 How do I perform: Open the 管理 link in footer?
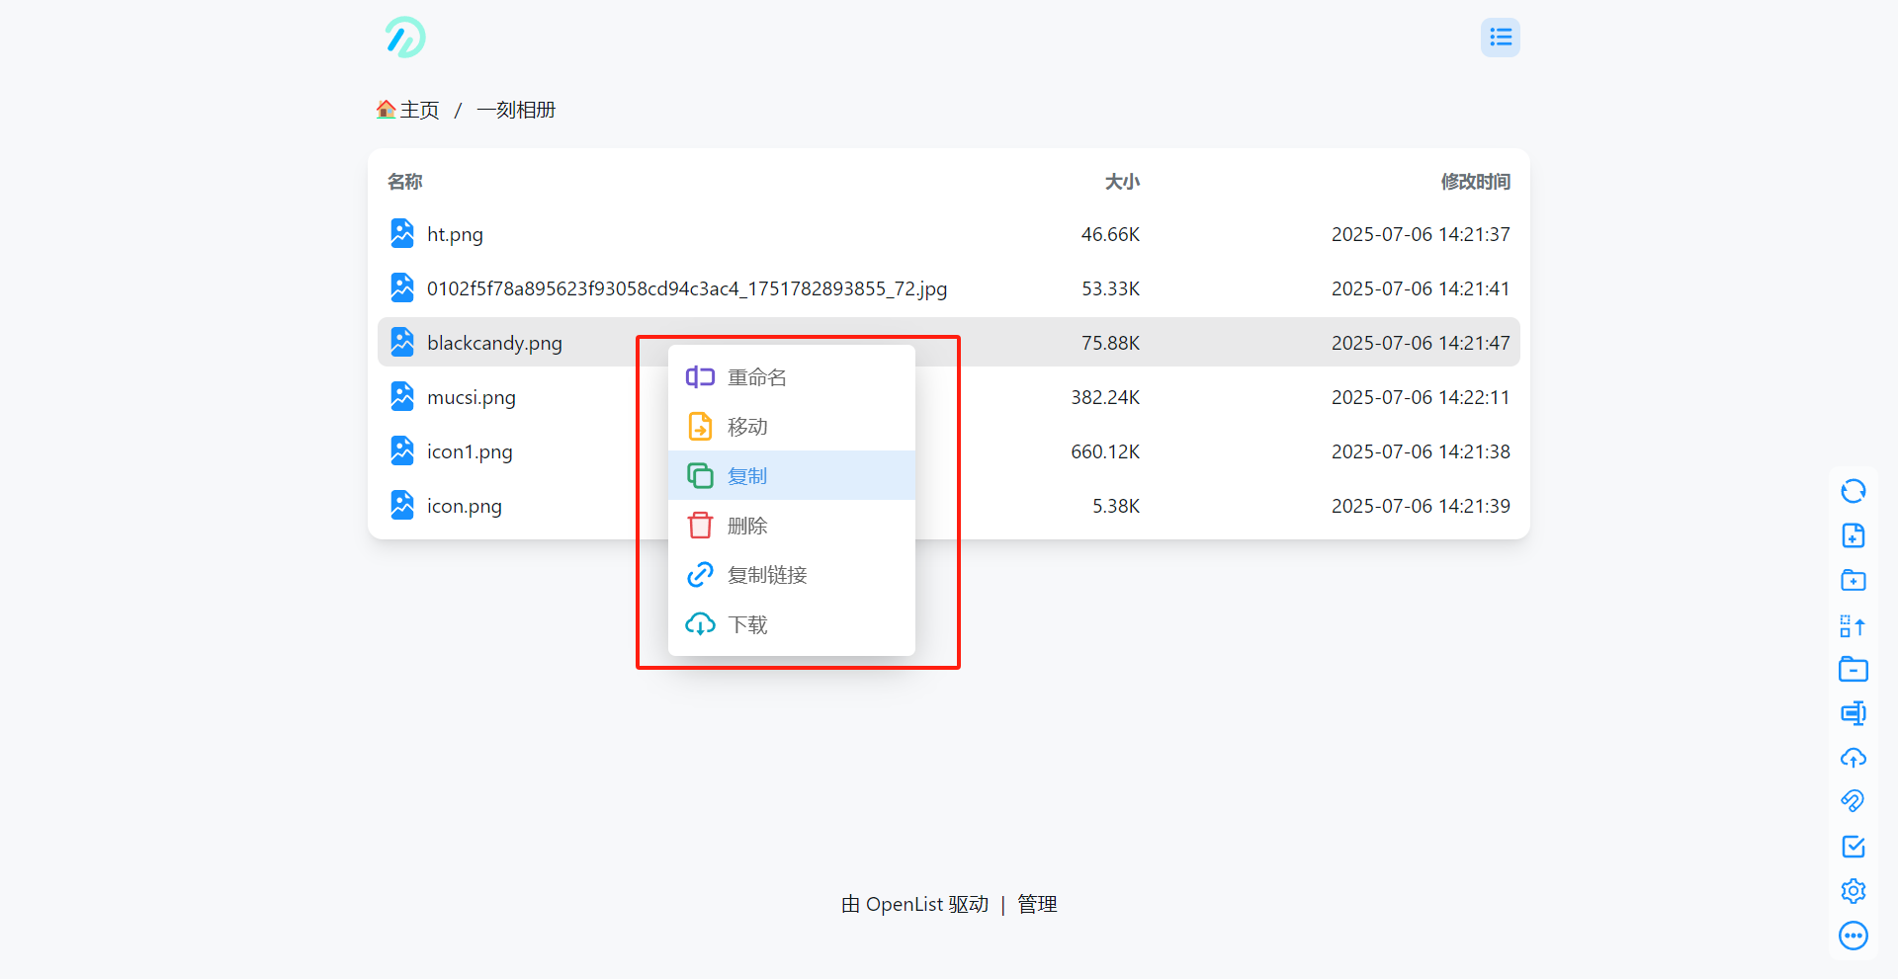(1037, 904)
